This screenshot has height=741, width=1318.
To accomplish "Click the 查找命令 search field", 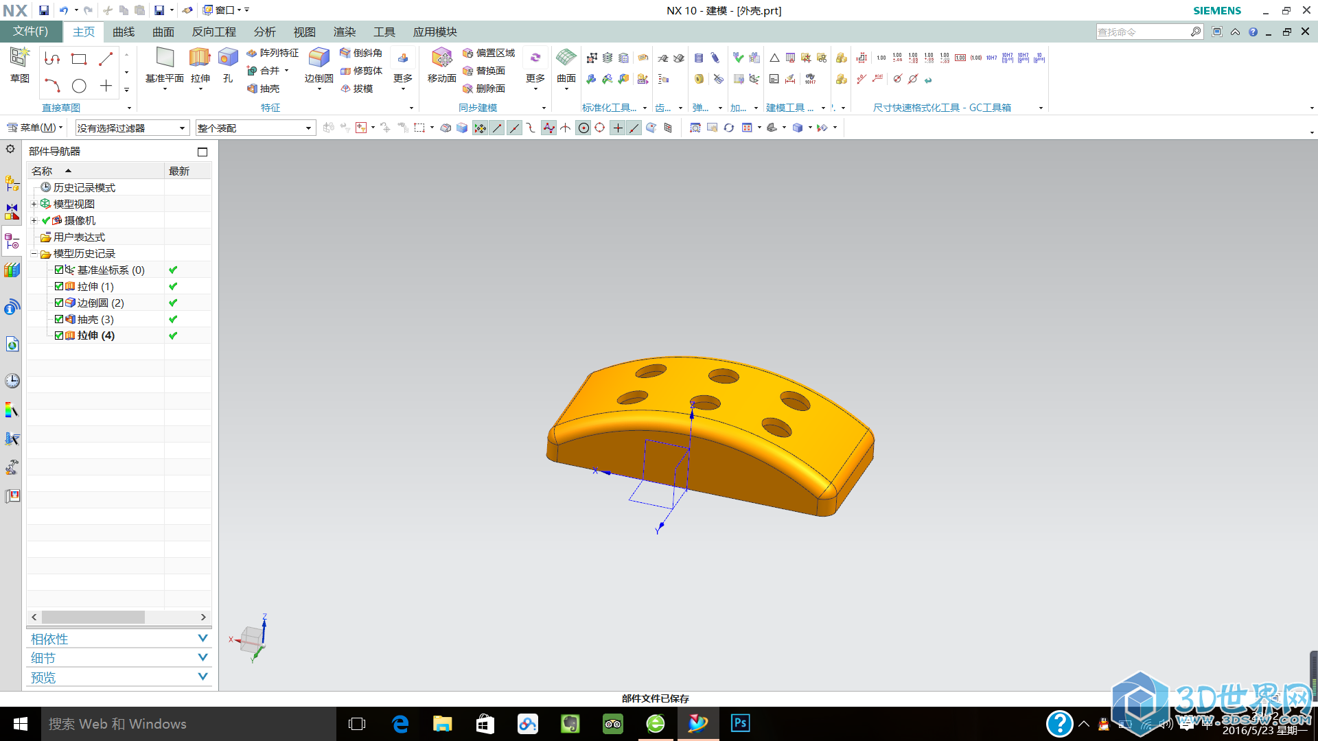I will [1143, 32].
